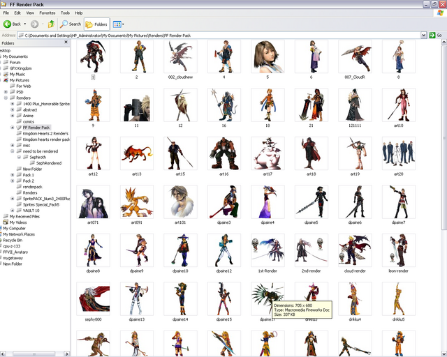Select My Computer in the tree
The image size is (447, 357).
pos(14,229)
